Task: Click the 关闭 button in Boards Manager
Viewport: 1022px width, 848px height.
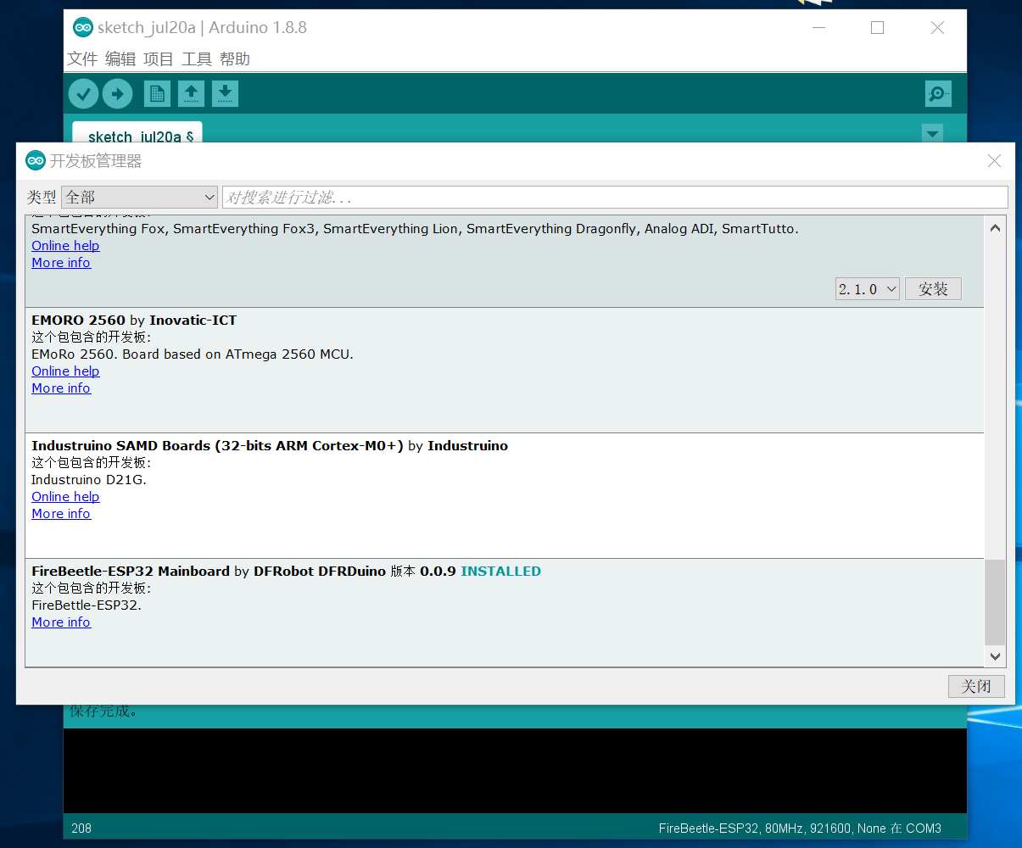Action: pyautogui.click(x=976, y=686)
